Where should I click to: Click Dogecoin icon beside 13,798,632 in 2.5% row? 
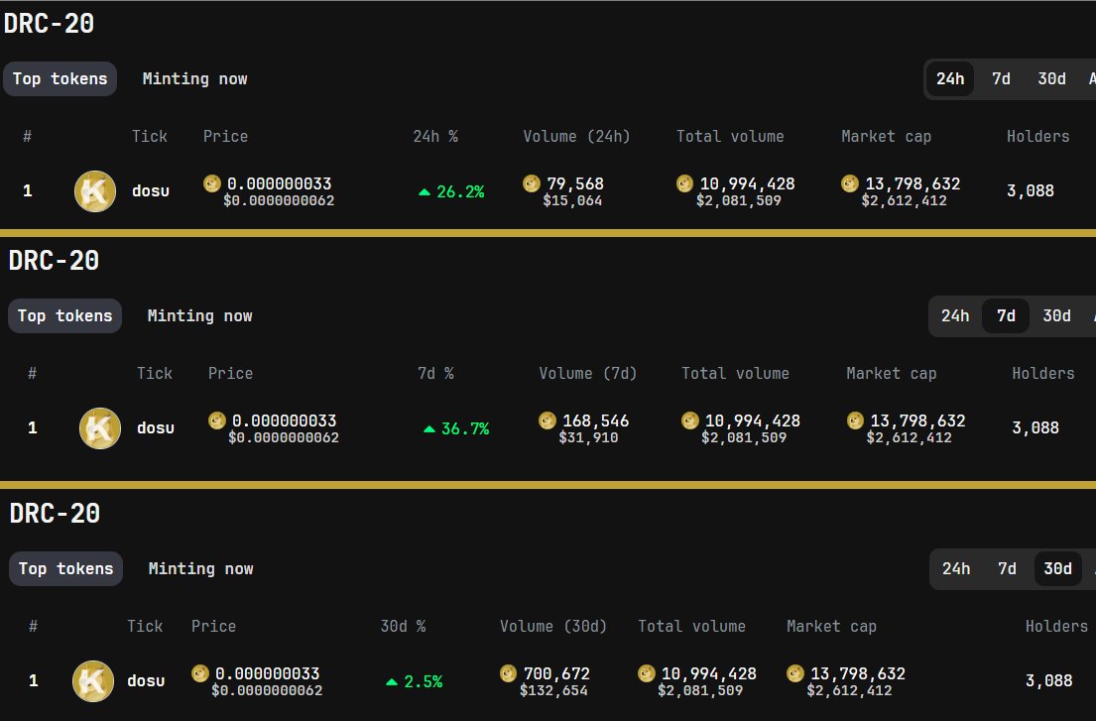tap(795, 672)
